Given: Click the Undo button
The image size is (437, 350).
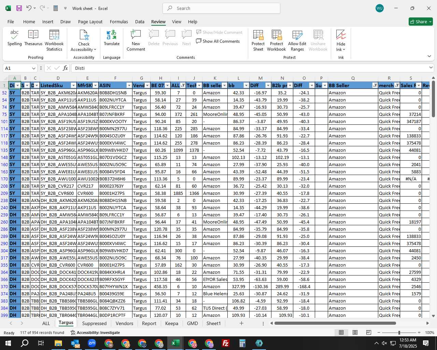Looking at the screenshot, I should pos(29,8).
